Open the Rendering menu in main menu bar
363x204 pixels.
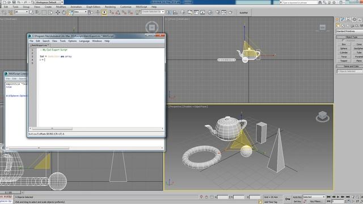pyautogui.click(x=110, y=7)
